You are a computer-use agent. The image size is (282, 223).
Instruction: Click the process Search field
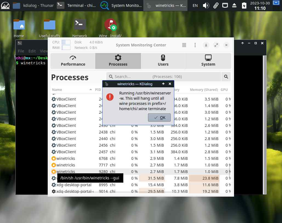164,77
